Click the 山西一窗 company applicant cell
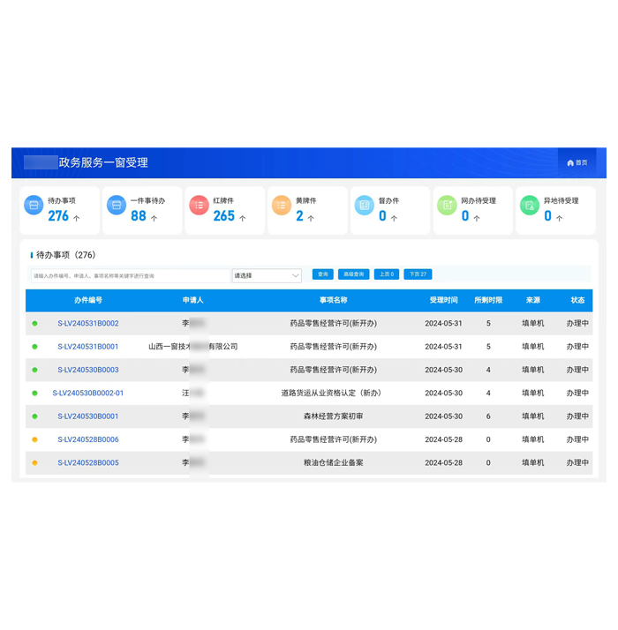618x630 pixels. pyautogui.click(x=193, y=347)
